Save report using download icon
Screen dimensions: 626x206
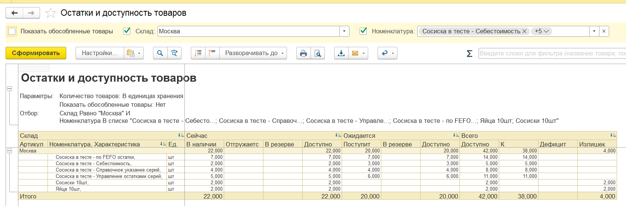click(341, 53)
